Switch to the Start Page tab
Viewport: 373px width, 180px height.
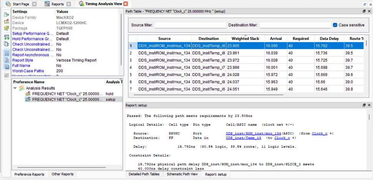pyautogui.click(x=21, y=4)
